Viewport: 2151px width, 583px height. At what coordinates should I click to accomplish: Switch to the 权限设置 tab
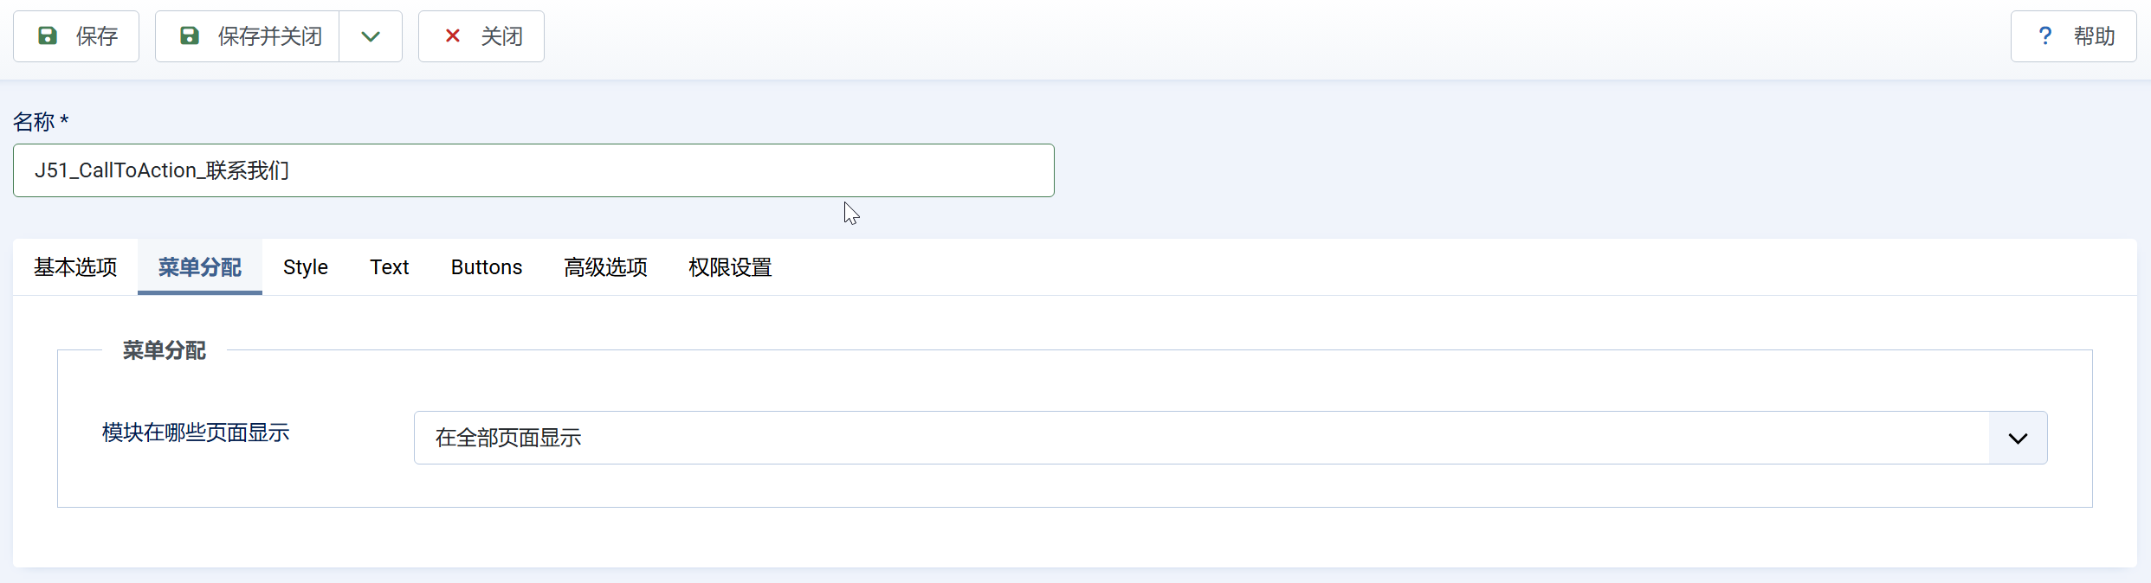(x=730, y=267)
